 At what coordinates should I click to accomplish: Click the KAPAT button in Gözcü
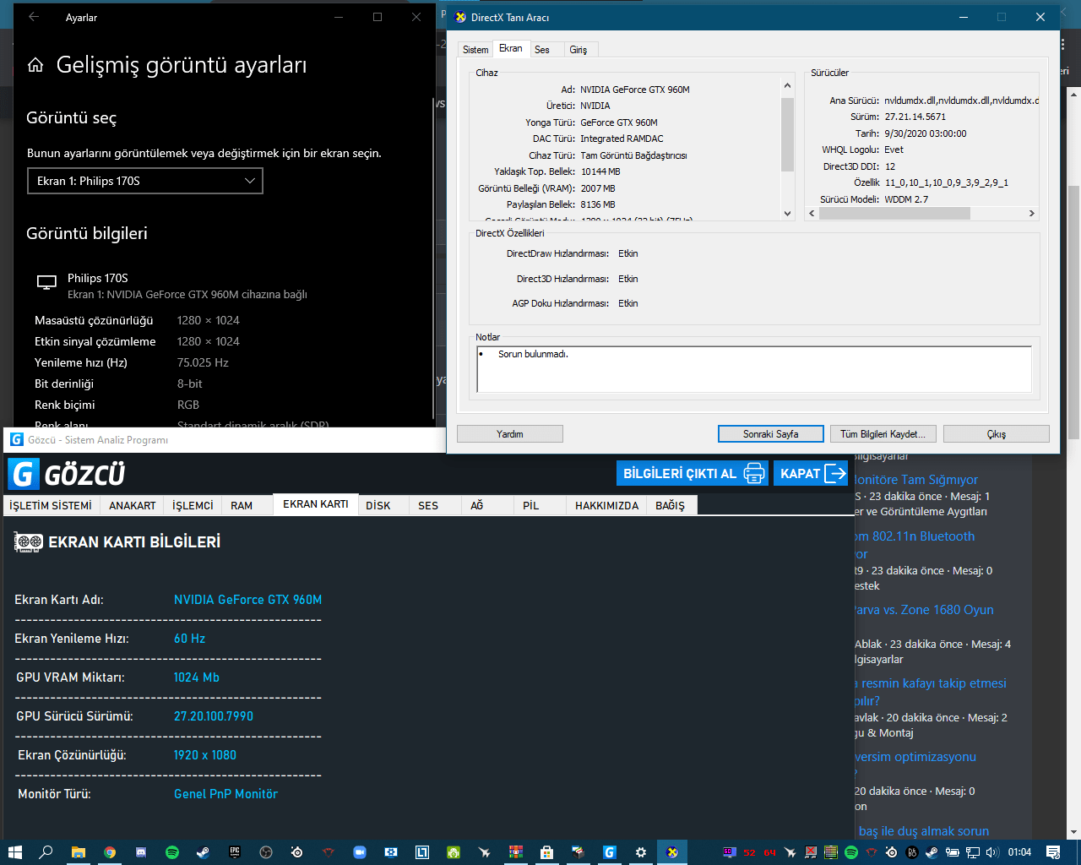click(x=812, y=473)
